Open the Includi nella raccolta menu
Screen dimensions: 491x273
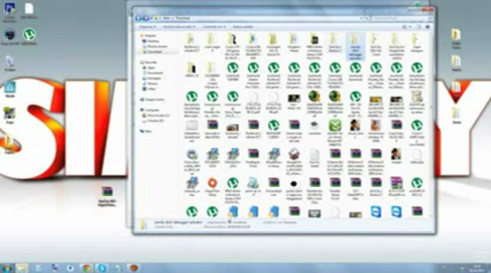point(179,27)
